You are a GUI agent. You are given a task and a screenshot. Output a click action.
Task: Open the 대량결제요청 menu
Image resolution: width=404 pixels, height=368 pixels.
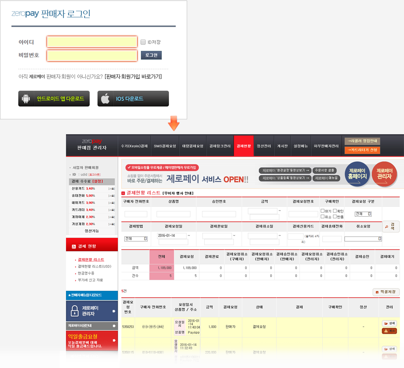point(193,146)
